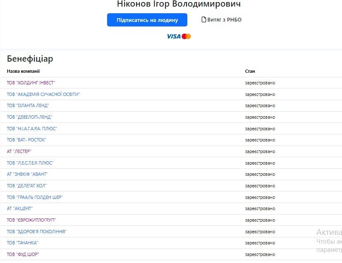This screenshot has width=342, height=263.
Task: Select АТ "ЗНВКІФ "АВАНТ" entry
Action: pyautogui.click(x=27, y=174)
